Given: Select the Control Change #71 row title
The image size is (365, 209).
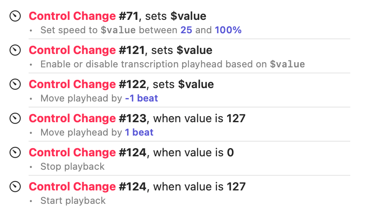Looking at the screenshot, I should pos(117,16).
